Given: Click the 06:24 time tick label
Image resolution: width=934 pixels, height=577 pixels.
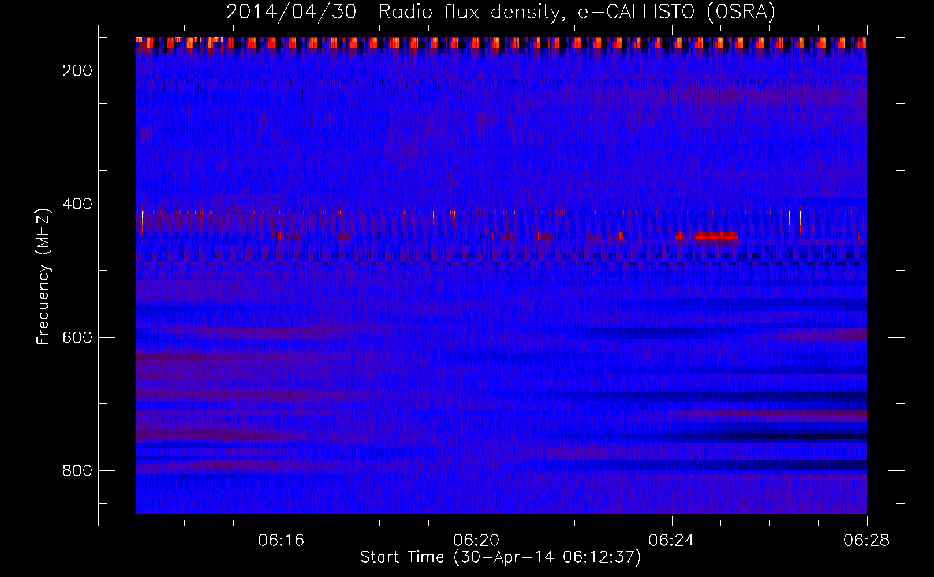Looking at the screenshot, I should coord(671,541).
